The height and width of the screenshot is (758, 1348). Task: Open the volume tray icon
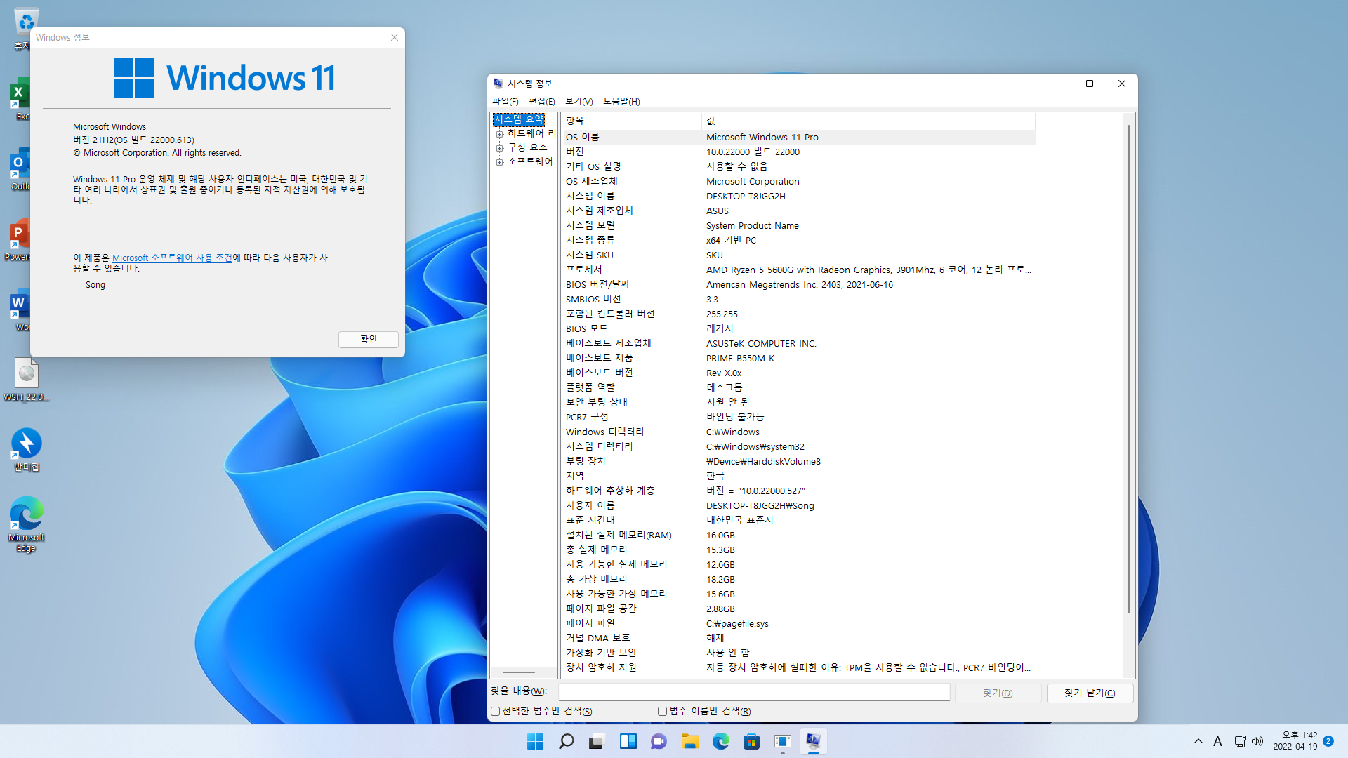coord(1257,741)
